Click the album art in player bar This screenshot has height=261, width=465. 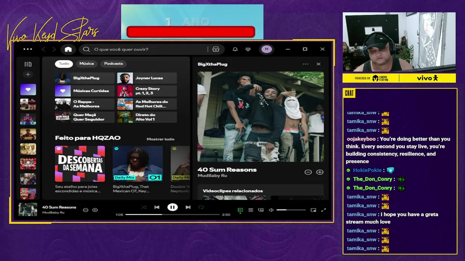pos(28,210)
